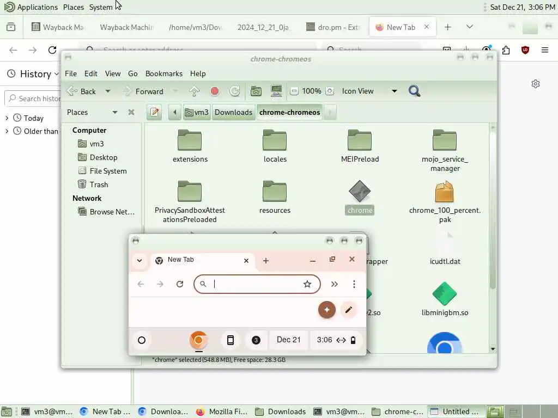Open the Help menu
Image resolution: width=558 pixels, height=418 pixels.
pos(197,73)
